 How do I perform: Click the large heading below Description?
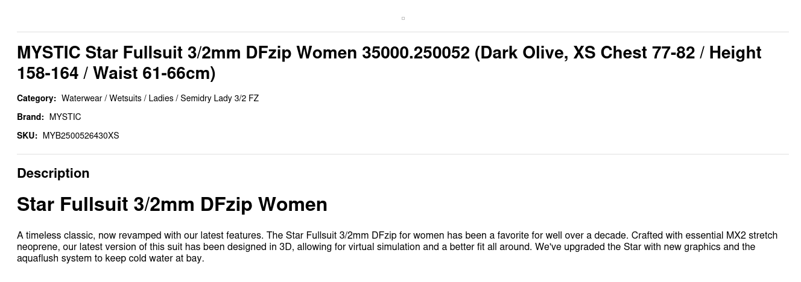point(172,204)
